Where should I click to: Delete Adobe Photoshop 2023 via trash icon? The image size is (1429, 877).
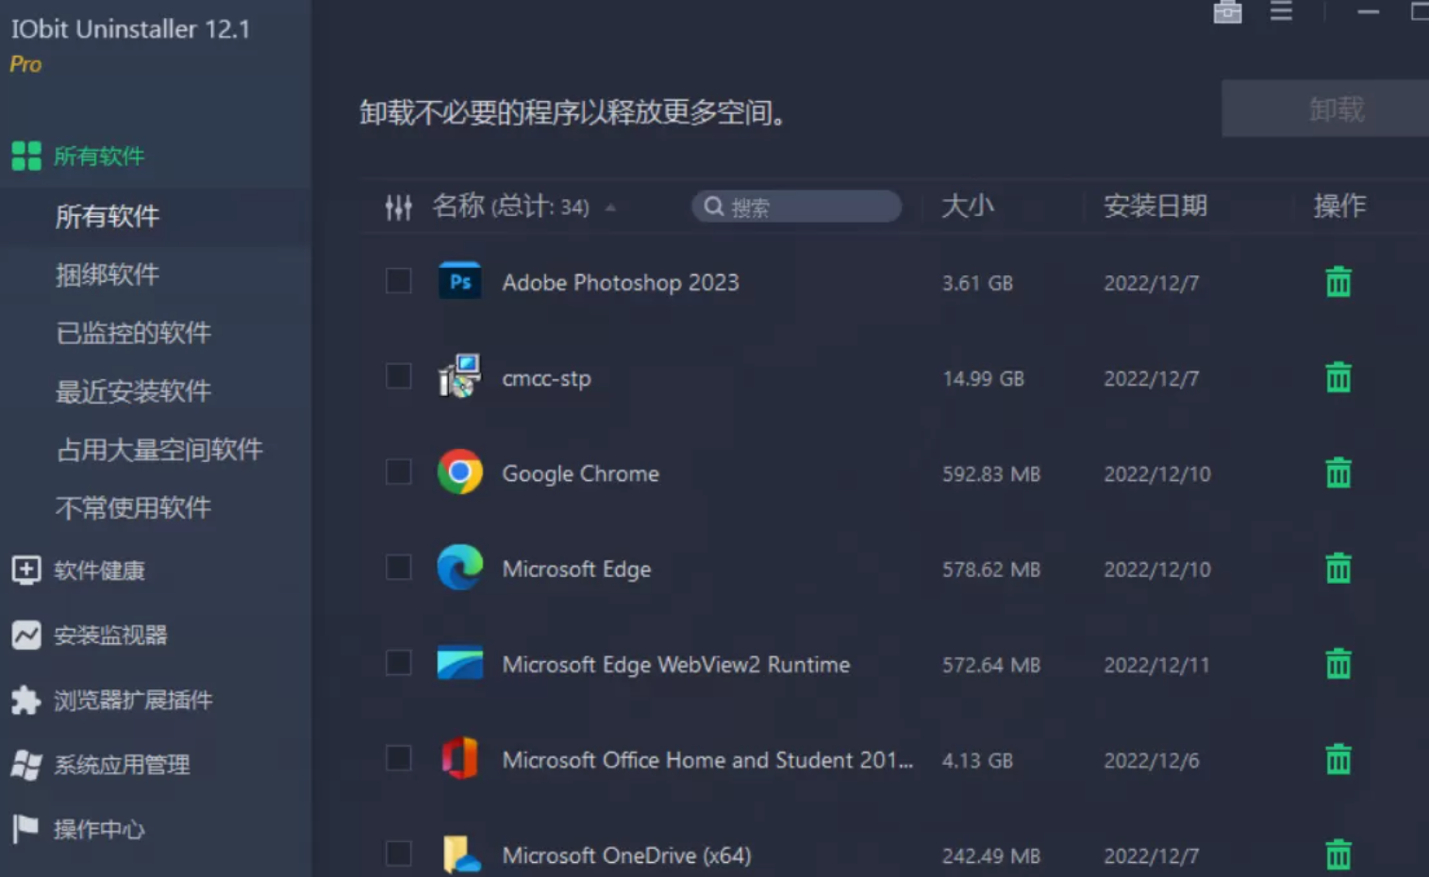pos(1338,280)
